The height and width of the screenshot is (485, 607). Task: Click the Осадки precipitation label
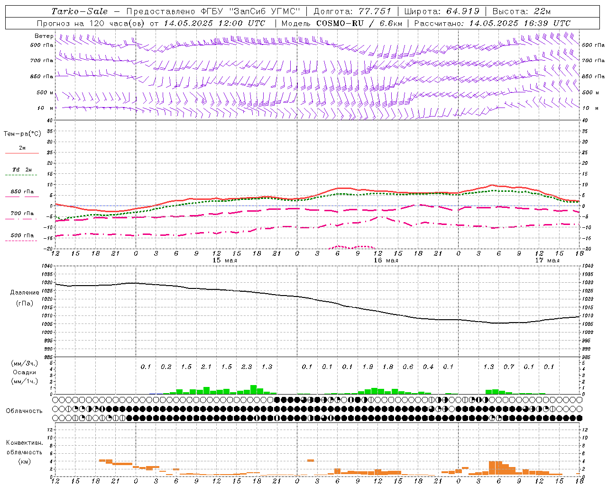pyautogui.click(x=25, y=372)
